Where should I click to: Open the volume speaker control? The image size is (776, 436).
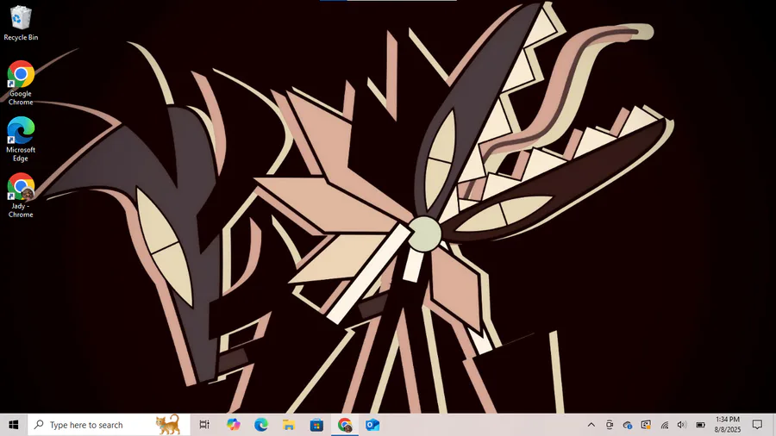(682, 425)
